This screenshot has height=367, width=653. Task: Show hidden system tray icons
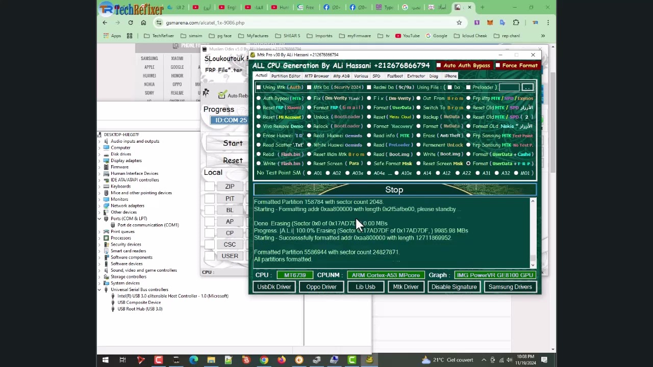(x=484, y=360)
